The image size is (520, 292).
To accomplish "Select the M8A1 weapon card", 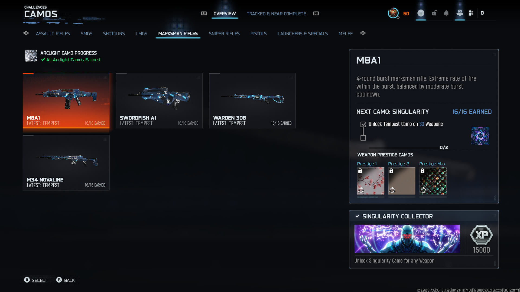I will click(66, 101).
